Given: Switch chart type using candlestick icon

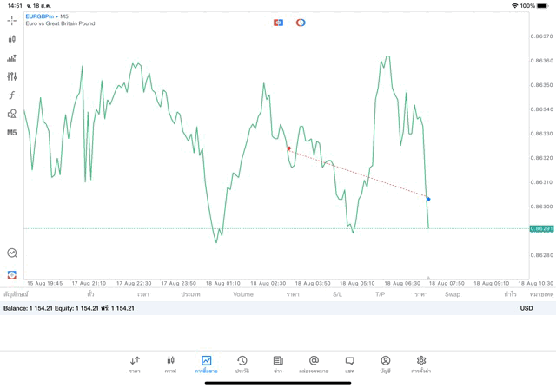Looking at the screenshot, I should 12,39.
